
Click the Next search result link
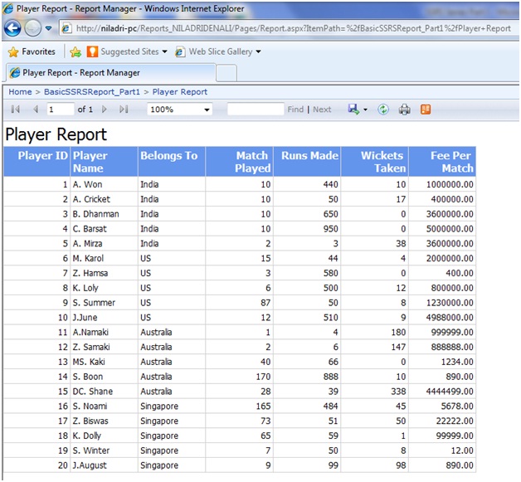(x=322, y=110)
